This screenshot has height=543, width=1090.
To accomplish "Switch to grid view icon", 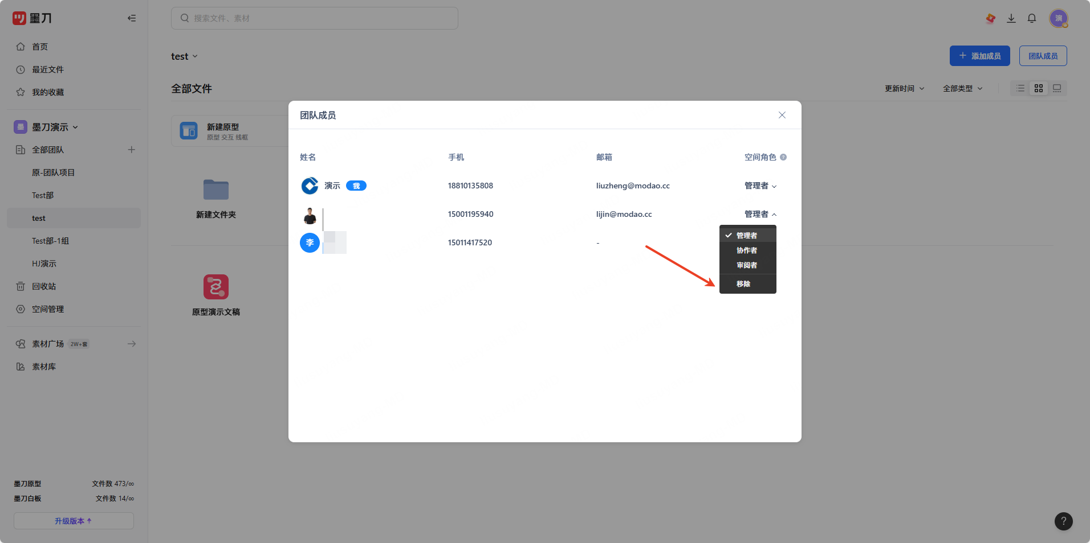I will tap(1039, 88).
